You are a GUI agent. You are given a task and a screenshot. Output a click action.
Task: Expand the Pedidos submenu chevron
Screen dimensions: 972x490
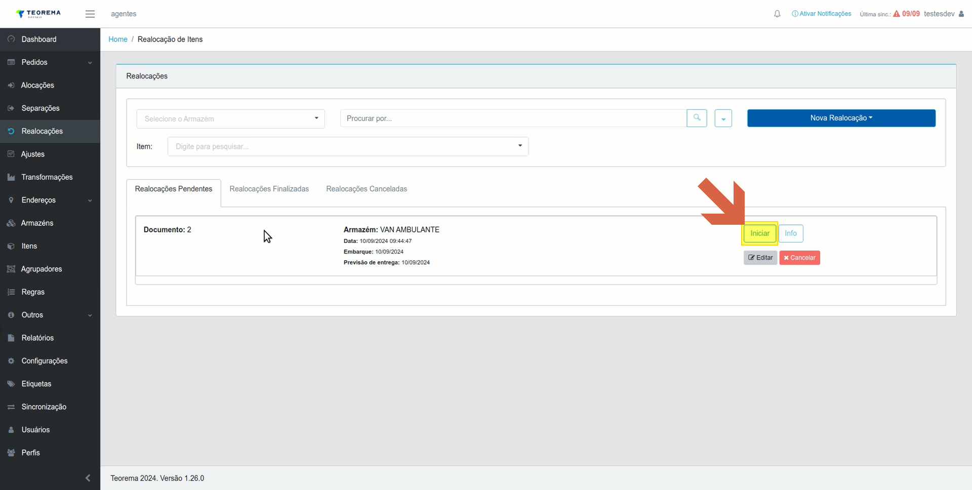click(x=90, y=63)
